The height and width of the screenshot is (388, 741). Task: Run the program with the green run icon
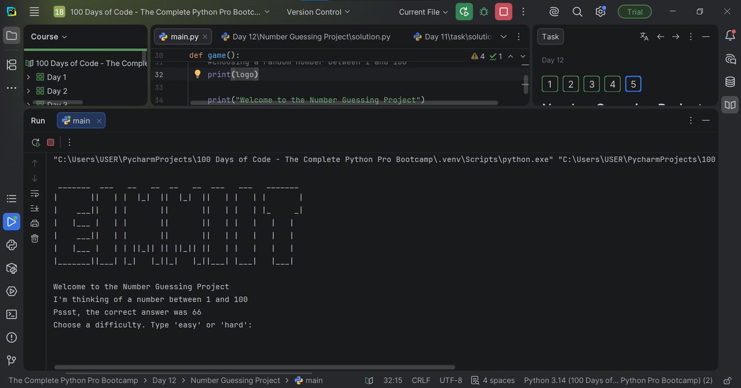[x=463, y=11]
